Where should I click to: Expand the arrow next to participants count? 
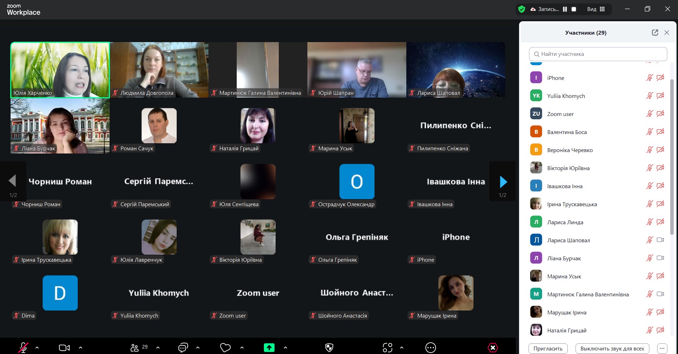(158, 348)
